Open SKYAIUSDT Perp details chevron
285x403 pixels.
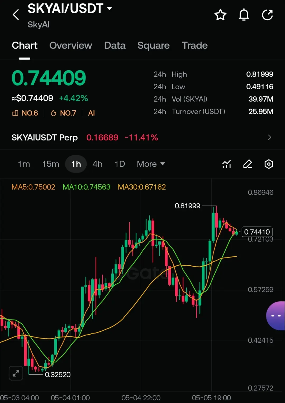(269, 137)
